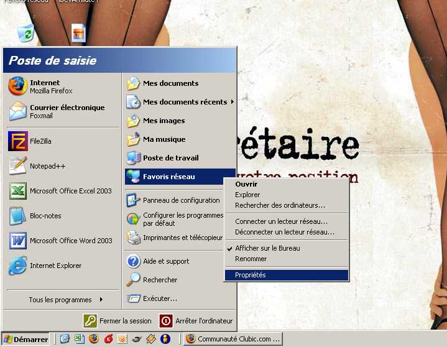
Task: Switch to Communauté Clubic.com taskbar window
Action: click(233, 339)
